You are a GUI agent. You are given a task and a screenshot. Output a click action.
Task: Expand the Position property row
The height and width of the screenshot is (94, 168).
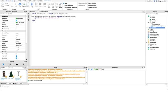click(1, 45)
